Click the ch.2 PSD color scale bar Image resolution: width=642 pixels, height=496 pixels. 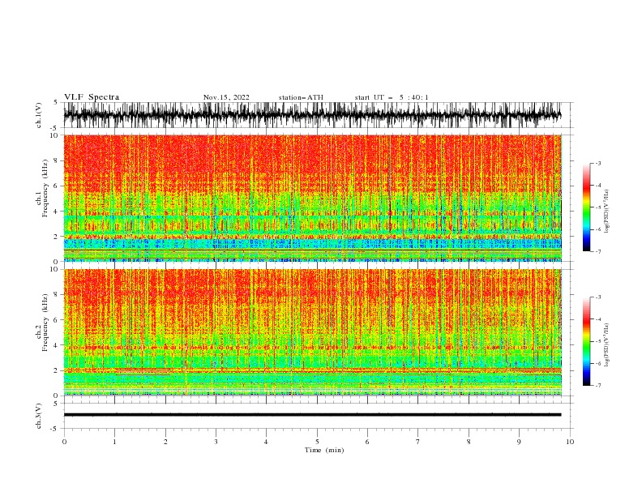[586, 341]
